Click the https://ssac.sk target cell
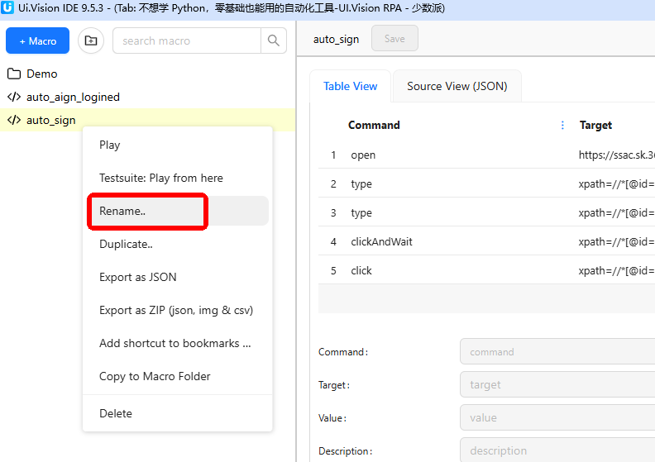 616,155
